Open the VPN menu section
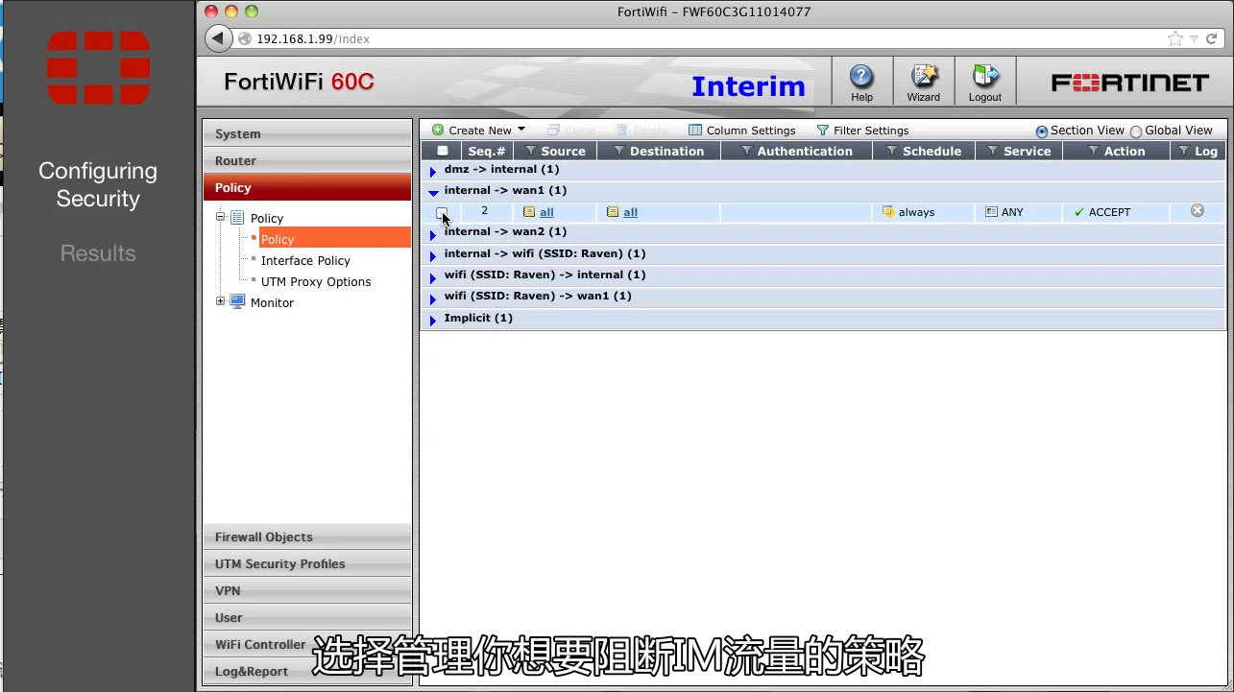Image resolution: width=1234 pixels, height=692 pixels. pyautogui.click(x=306, y=590)
